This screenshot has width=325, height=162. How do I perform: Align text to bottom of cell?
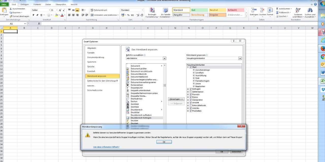[x=77, y=10]
